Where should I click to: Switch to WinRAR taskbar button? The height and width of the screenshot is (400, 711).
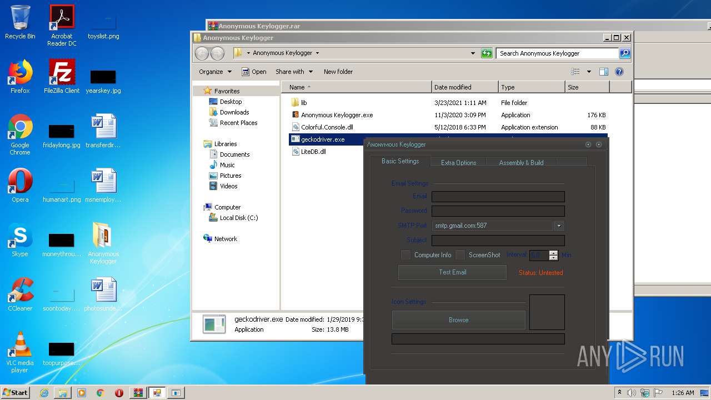138,393
